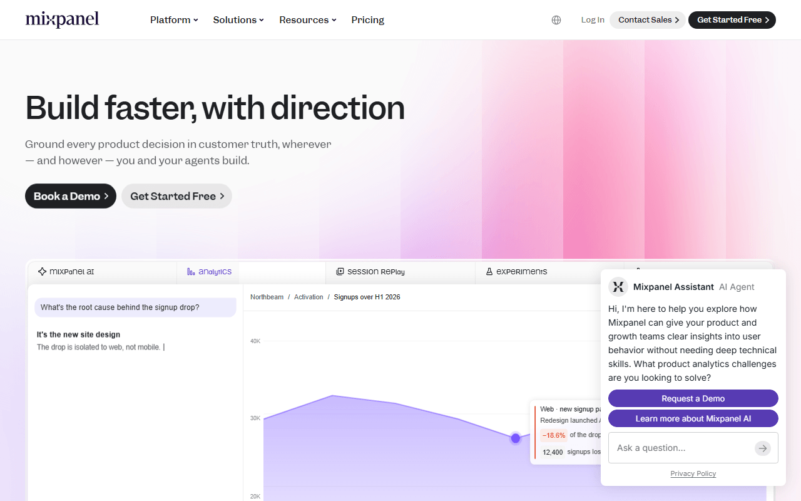Click the experiments flask icon
Screen dimensions: 801x501
[x=490, y=272]
